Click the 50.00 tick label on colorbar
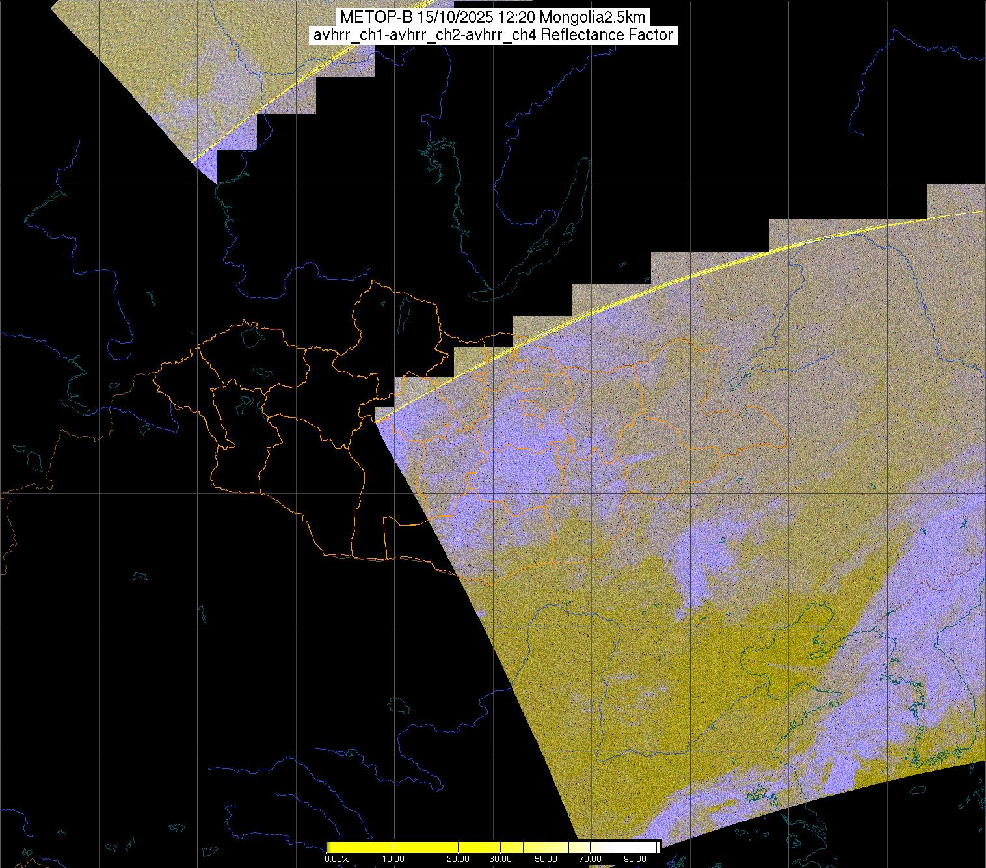Viewport: 986px width, 868px height. click(546, 860)
